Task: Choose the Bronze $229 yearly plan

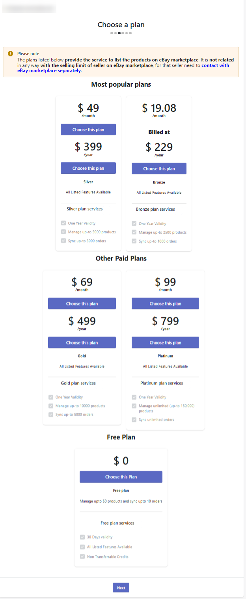Action: pos(159,169)
